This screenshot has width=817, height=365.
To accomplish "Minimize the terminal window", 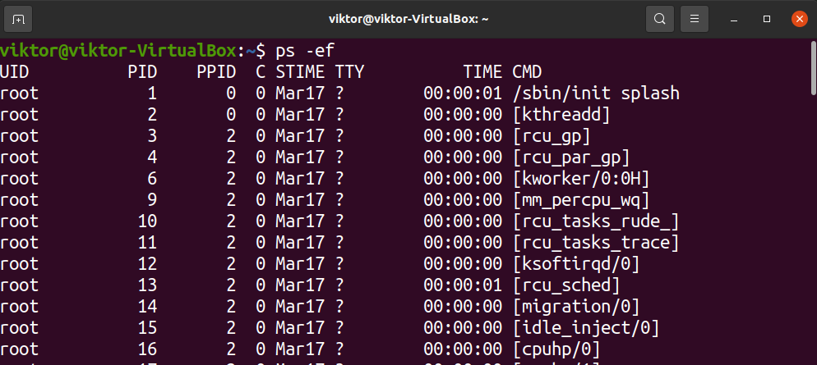I will 734,19.
